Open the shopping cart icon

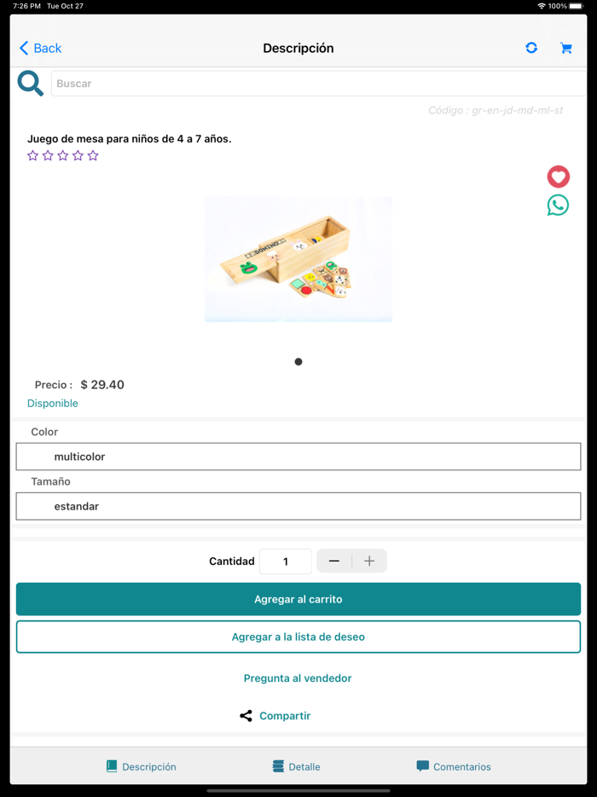[x=566, y=49]
